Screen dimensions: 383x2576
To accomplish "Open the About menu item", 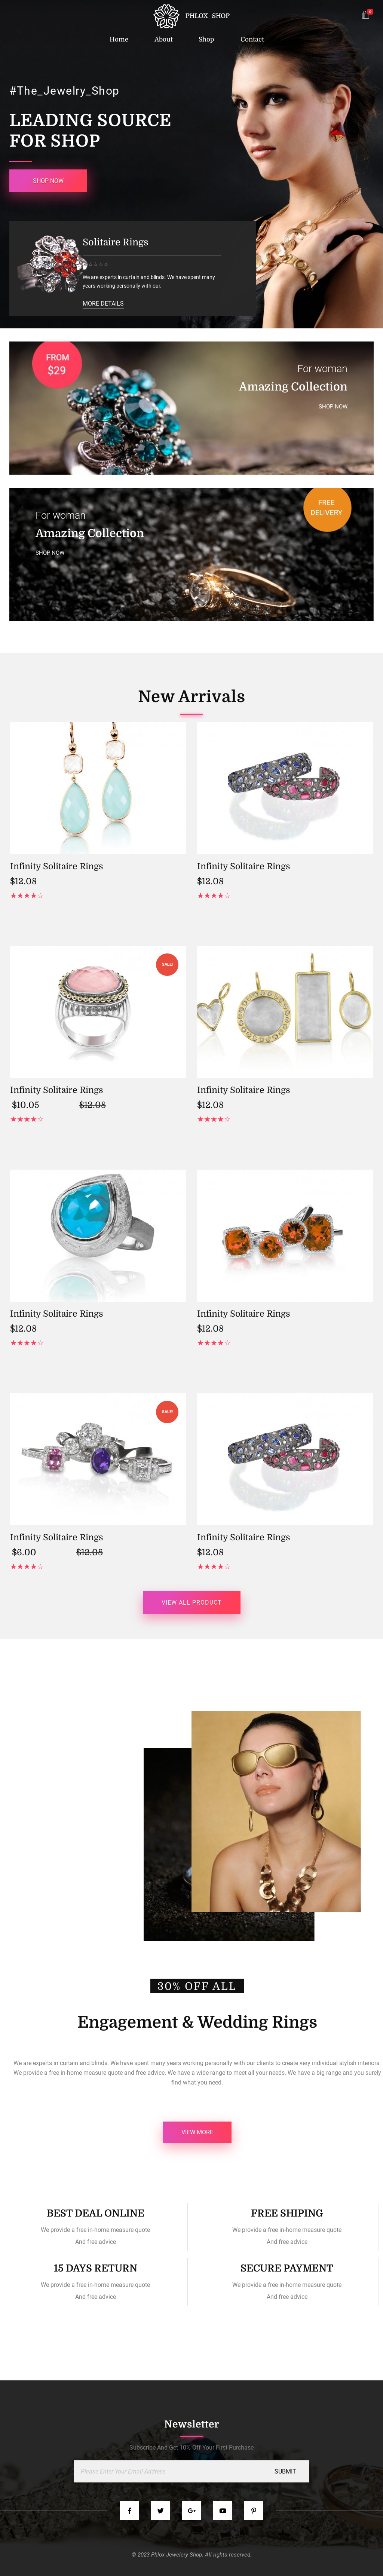I will click(164, 39).
